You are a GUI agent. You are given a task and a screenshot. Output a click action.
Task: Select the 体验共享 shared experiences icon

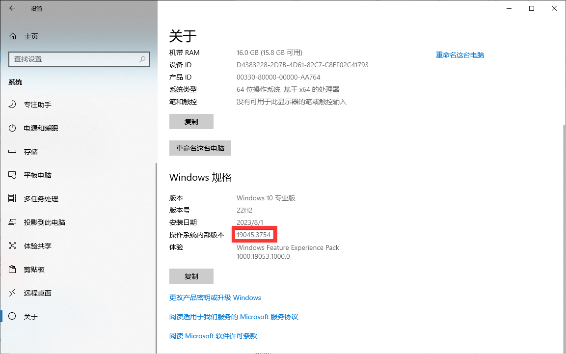pos(11,245)
